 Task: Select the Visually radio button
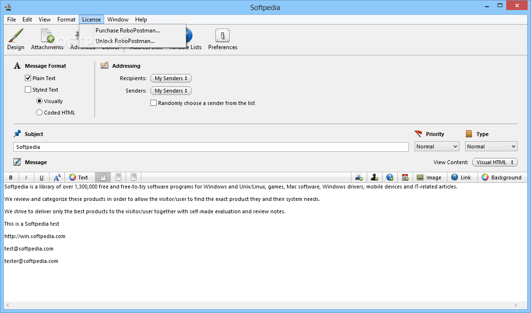click(x=39, y=101)
